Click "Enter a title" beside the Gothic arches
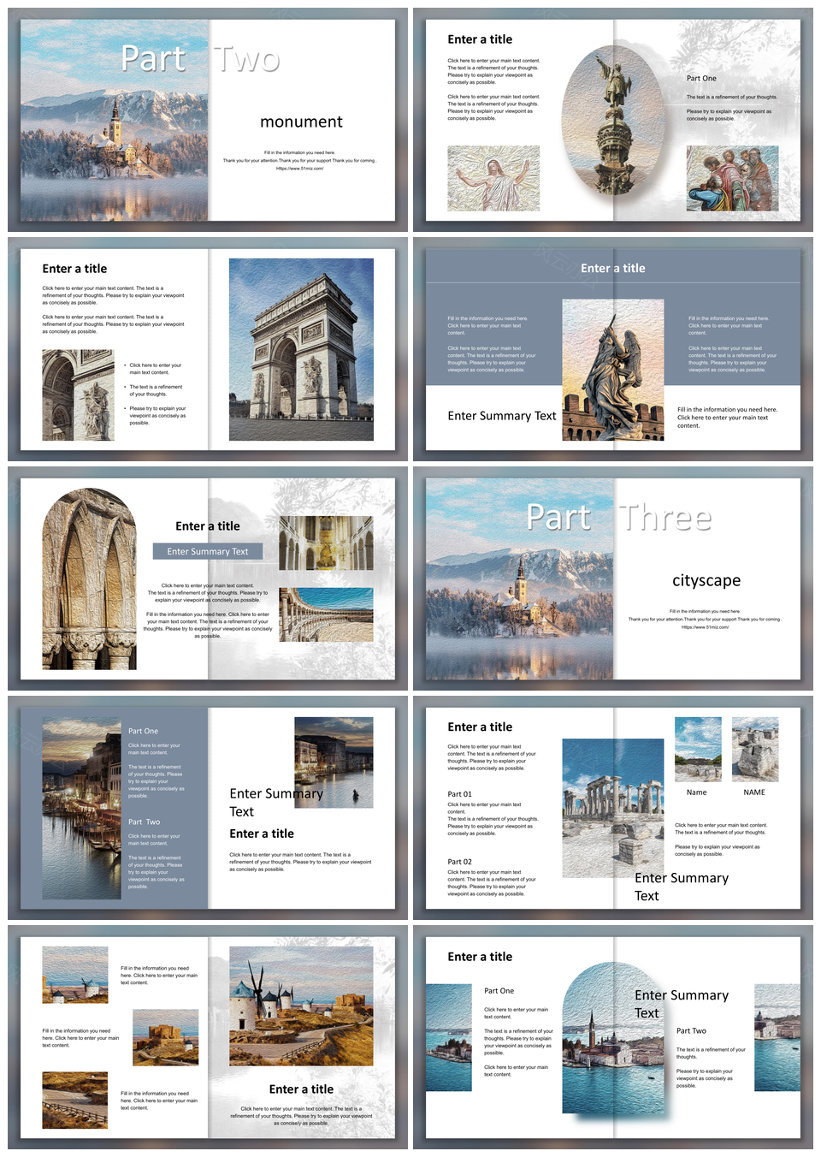 tap(208, 526)
